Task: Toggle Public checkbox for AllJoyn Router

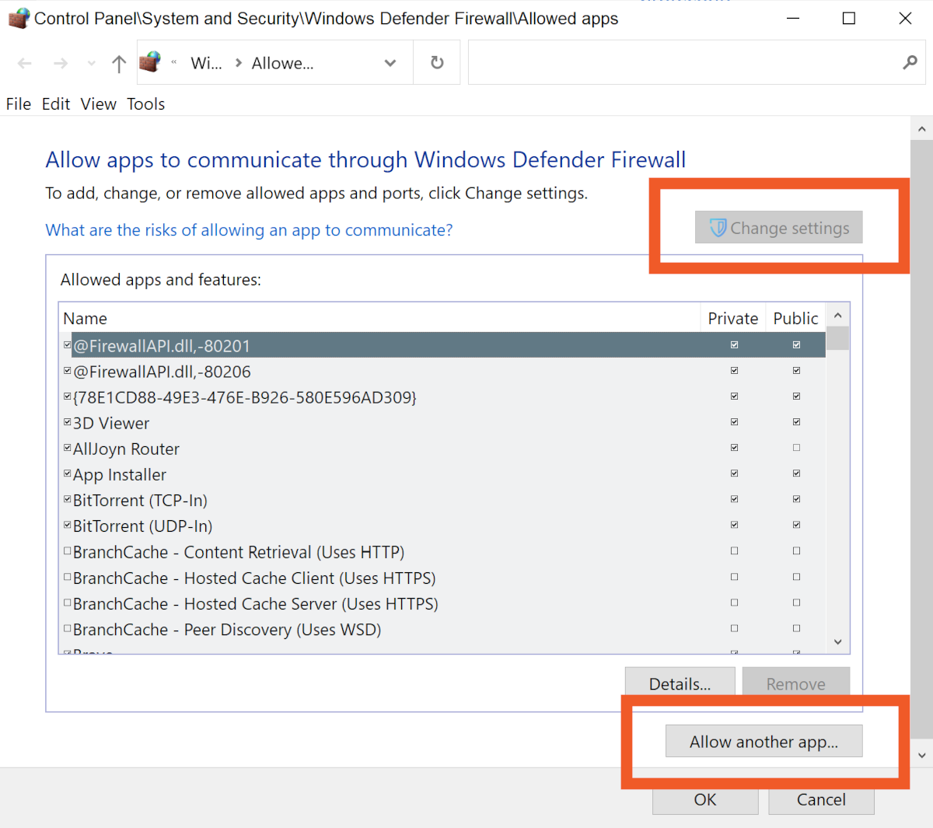Action: 796,448
